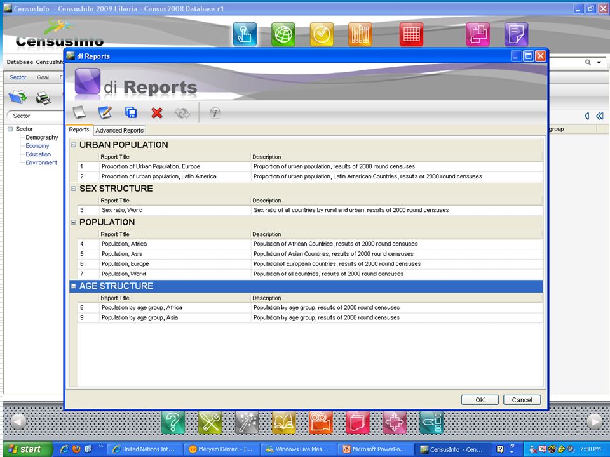This screenshot has height=457, width=610.
Task: Click the search magnifier icon in CensusInfo
Action: (588, 62)
